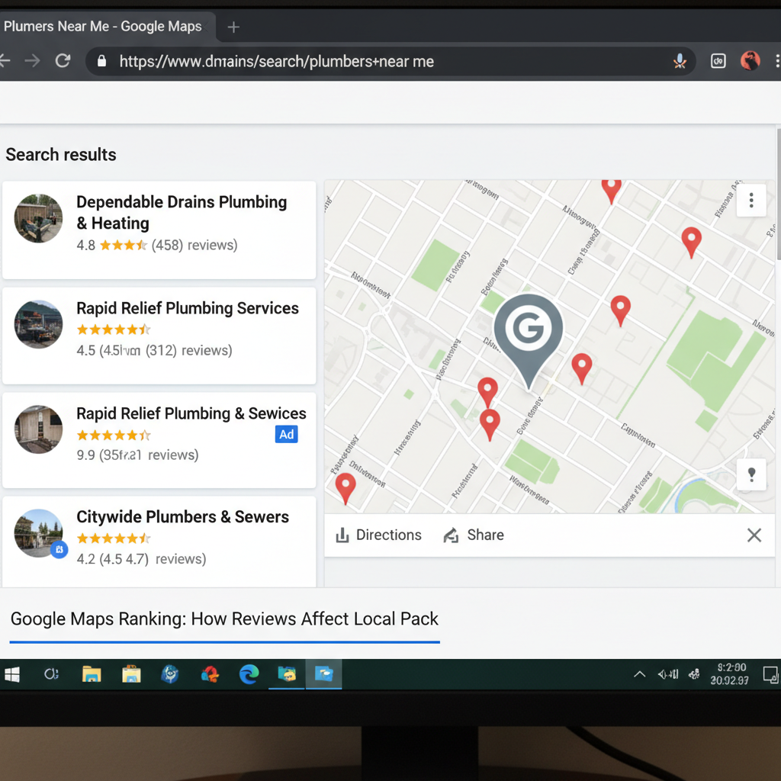The height and width of the screenshot is (781, 781).
Task: Start voice search with the microphone icon
Action: pos(680,61)
